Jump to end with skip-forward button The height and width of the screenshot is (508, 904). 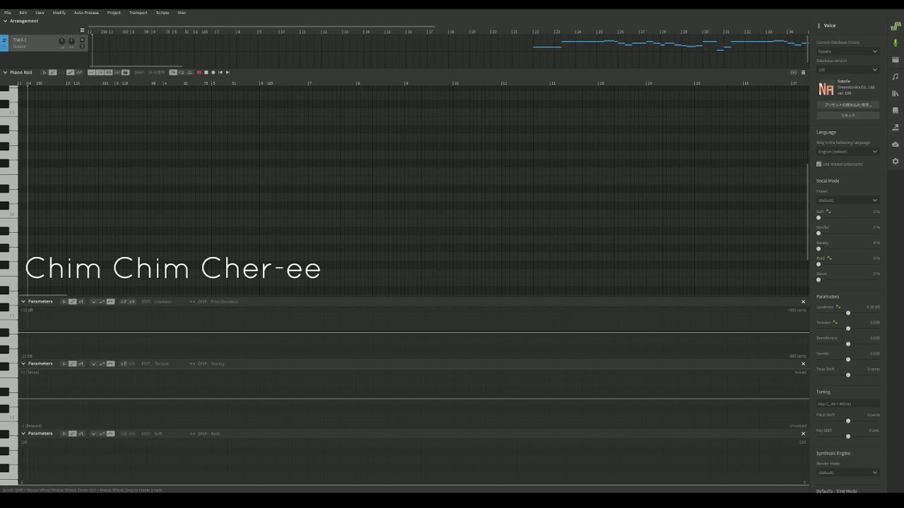[227, 72]
